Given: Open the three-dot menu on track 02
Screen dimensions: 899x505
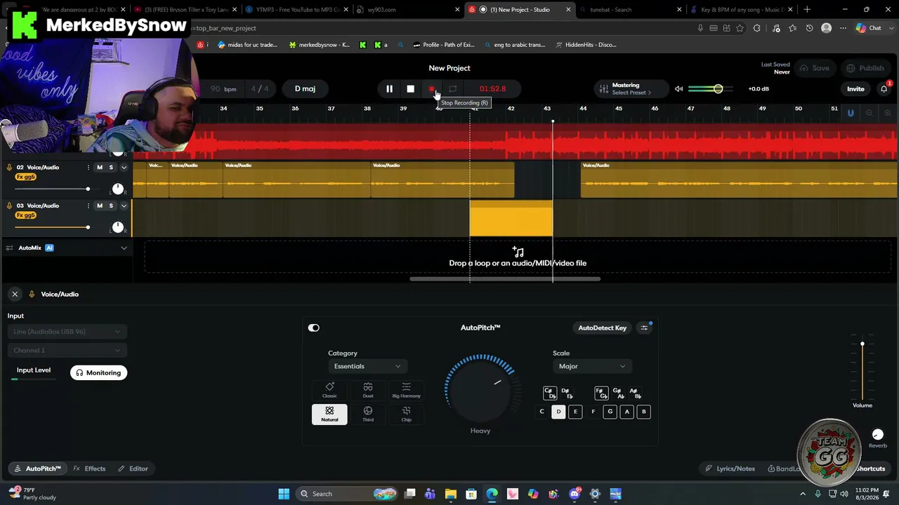Looking at the screenshot, I should pos(88,168).
